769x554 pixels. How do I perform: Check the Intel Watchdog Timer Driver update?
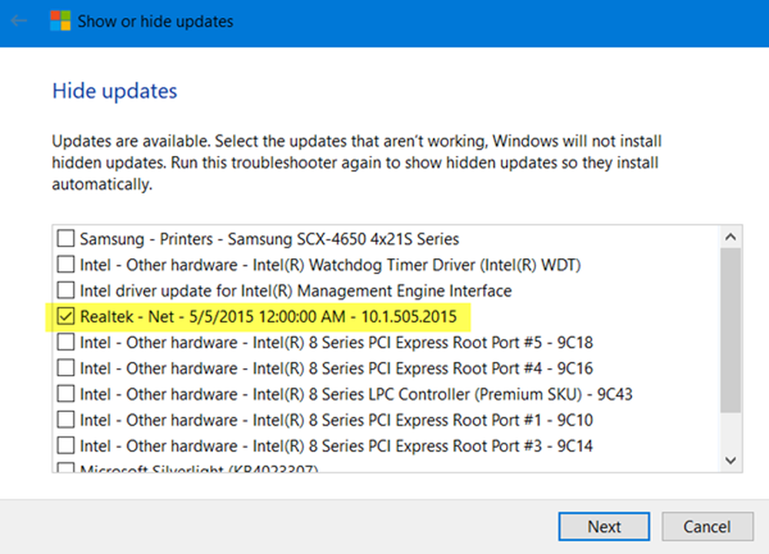[65, 264]
